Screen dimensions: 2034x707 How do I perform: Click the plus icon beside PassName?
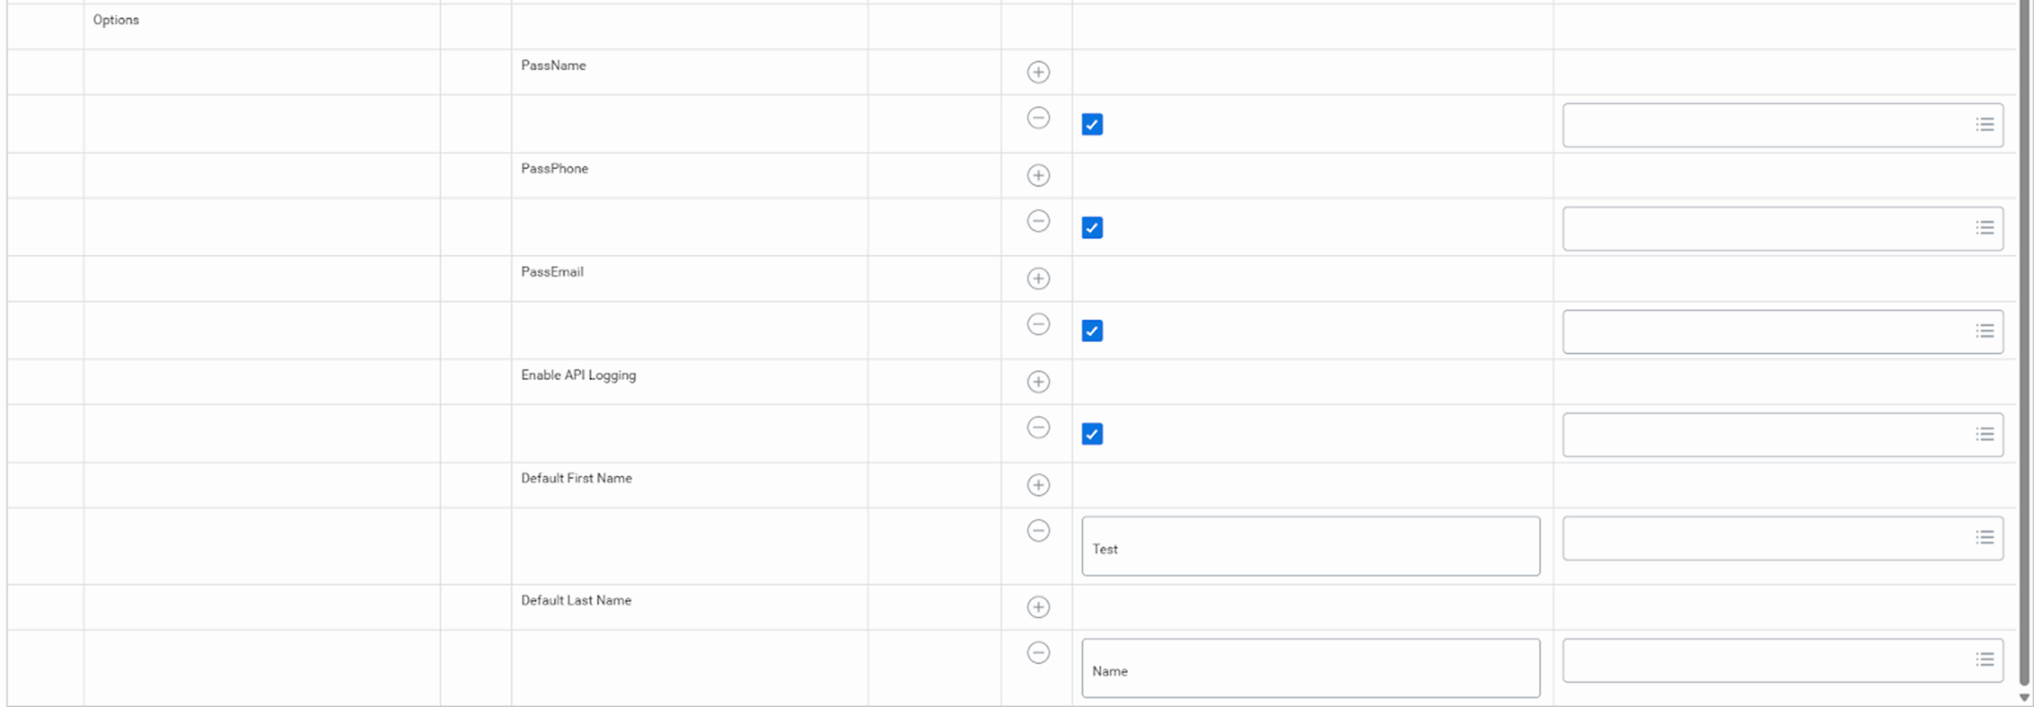click(x=1038, y=72)
